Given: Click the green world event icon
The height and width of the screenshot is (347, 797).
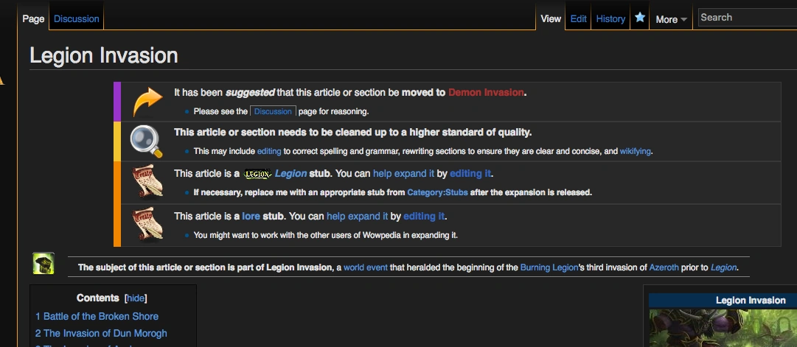Looking at the screenshot, I should (x=43, y=263).
